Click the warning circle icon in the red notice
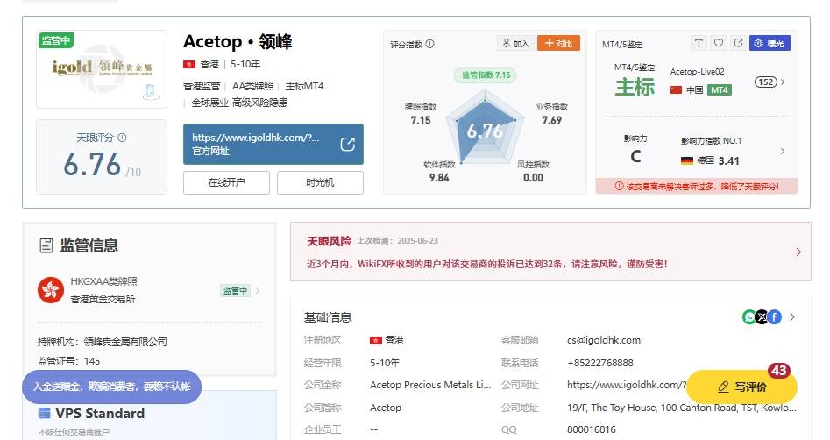The width and height of the screenshot is (830, 440). (619, 187)
